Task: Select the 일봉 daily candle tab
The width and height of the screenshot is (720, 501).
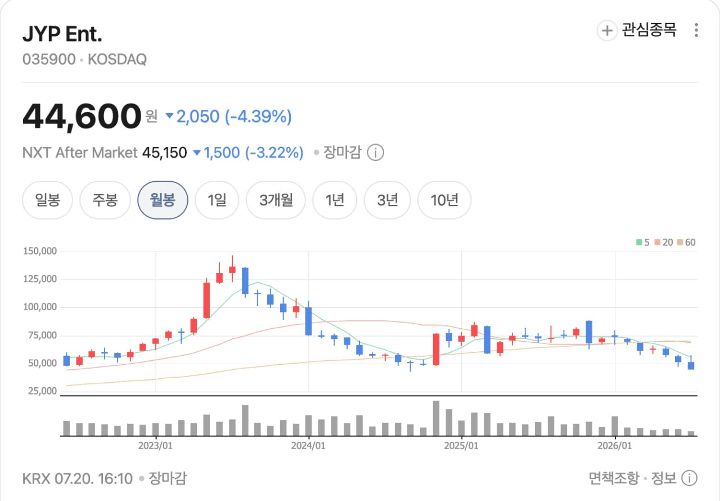Action: click(47, 200)
